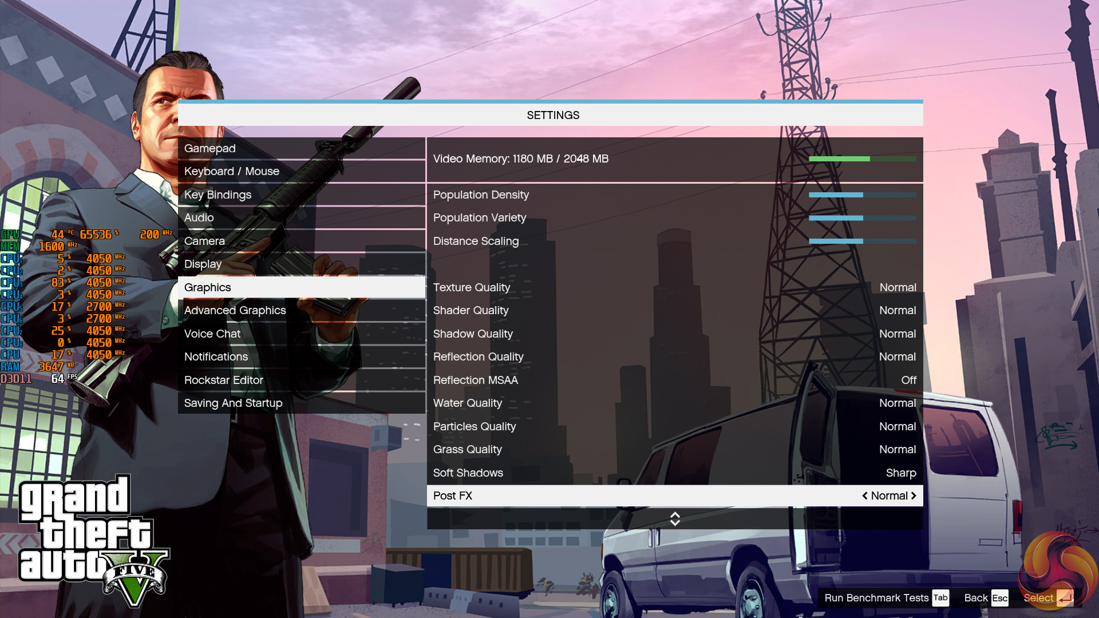Toggle the Reflection MSAA Off setting

click(908, 380)
